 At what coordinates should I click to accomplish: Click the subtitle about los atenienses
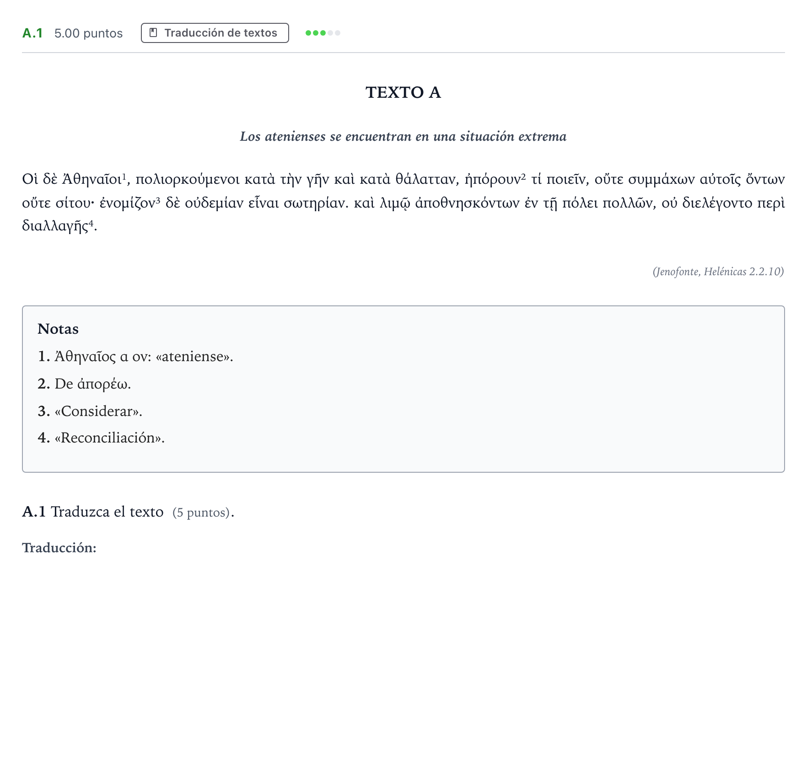(403, 136)
